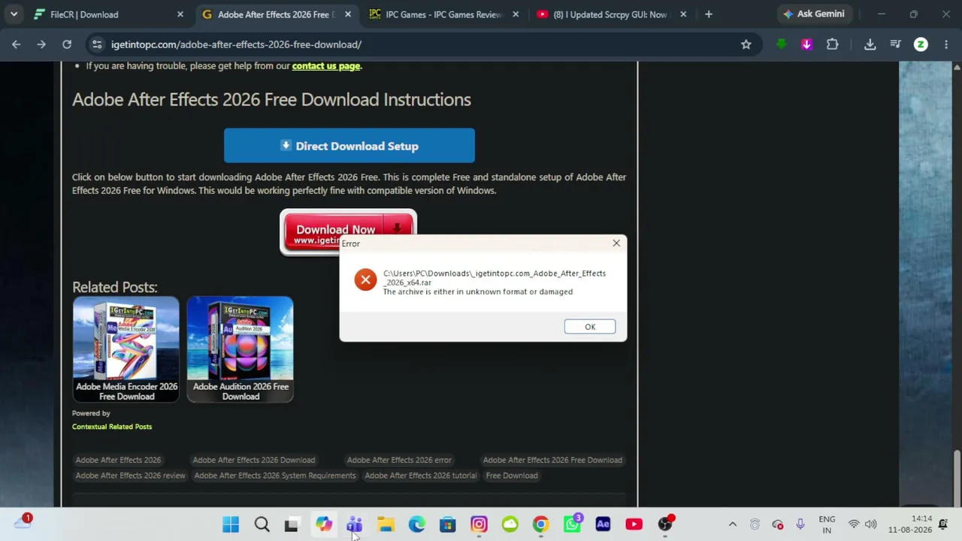Close the Error dialog with its X
The height and width of the screenshot is (541, 962).
click(616, 243)
